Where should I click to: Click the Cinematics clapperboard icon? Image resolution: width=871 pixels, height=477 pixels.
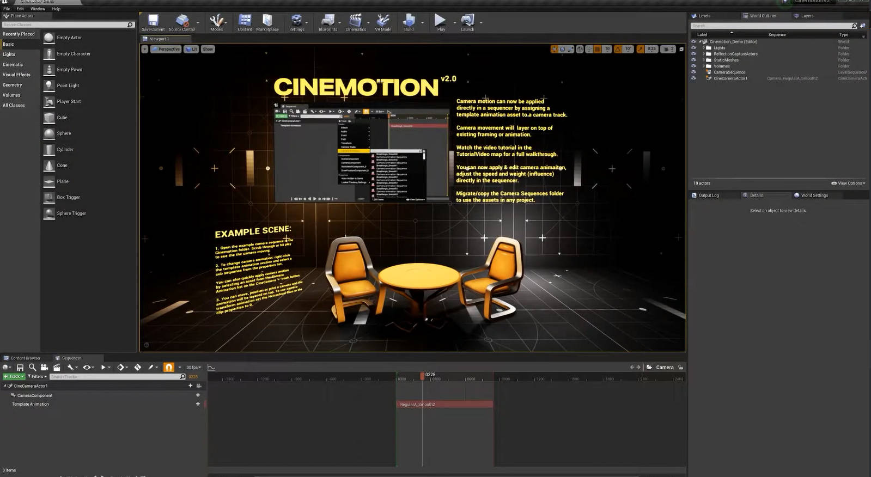pyautogui.click(x=356, y=22)
